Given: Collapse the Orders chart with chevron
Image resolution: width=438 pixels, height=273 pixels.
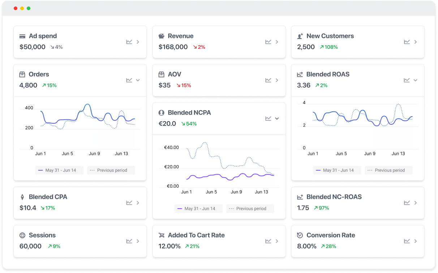Looking at the screenshot, I should coord(138,80).
